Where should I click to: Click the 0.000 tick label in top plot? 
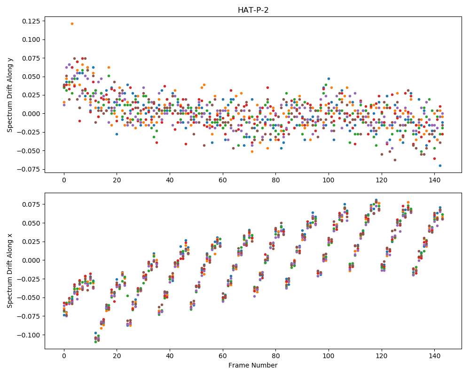(31, 114)
